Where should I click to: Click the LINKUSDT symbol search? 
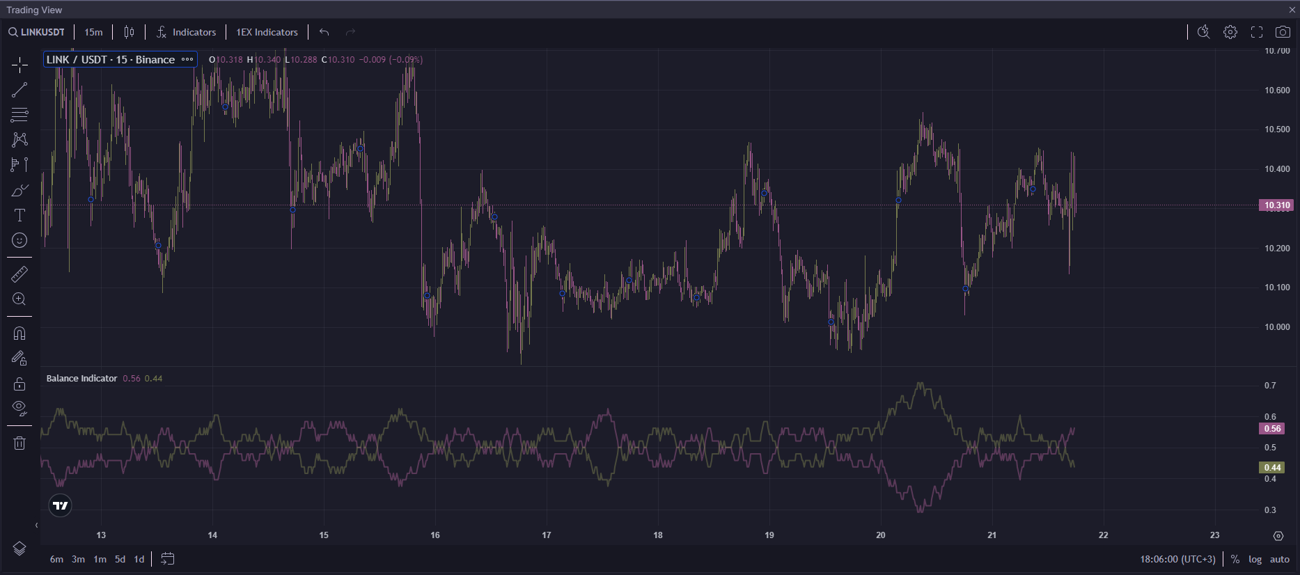(37, 32)
